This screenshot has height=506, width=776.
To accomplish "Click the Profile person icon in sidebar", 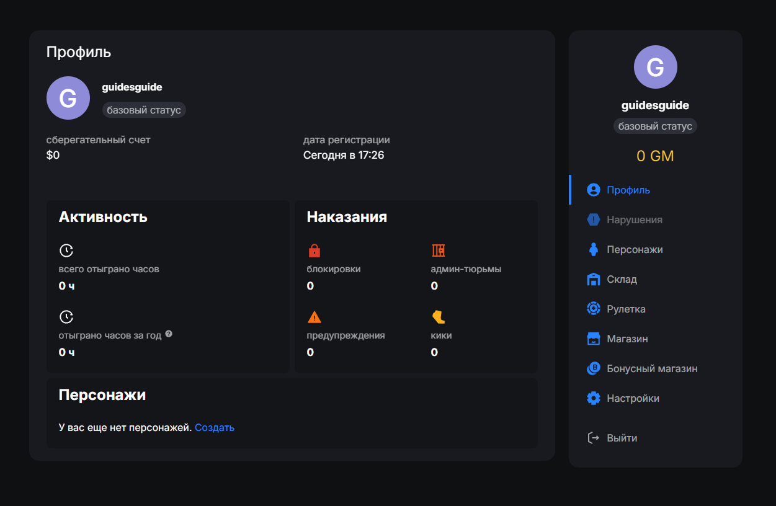I will pos(594,190).
